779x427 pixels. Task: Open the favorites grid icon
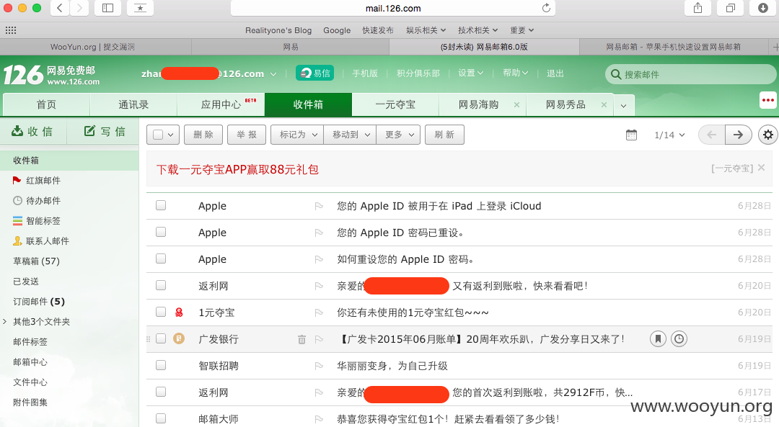[x=11, y=30]
